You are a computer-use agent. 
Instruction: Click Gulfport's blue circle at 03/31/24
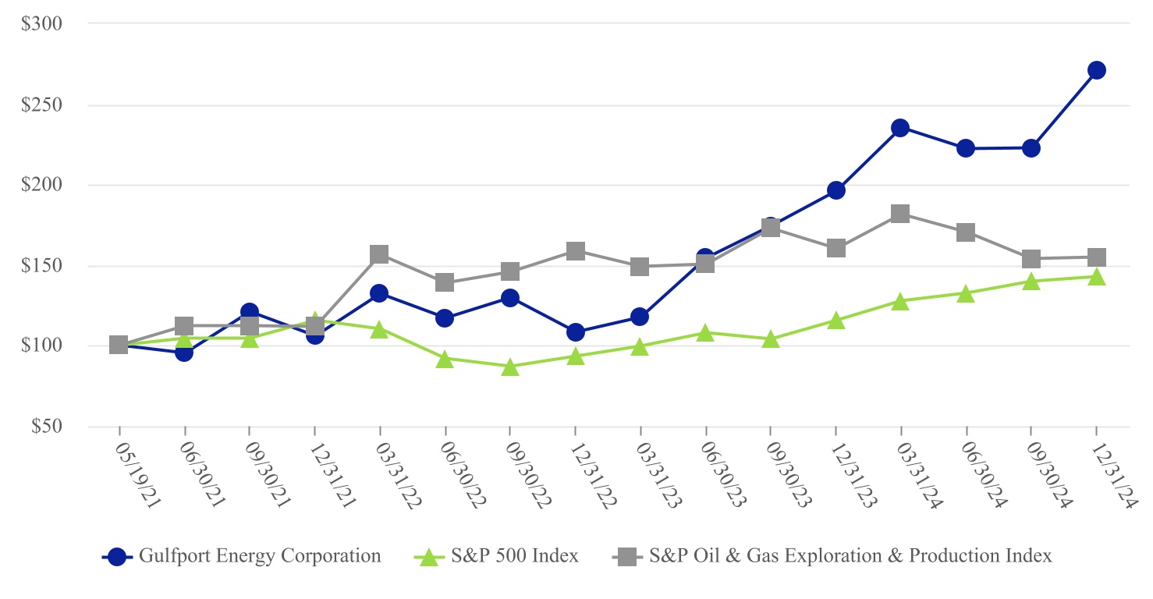(x=900, y=128)
